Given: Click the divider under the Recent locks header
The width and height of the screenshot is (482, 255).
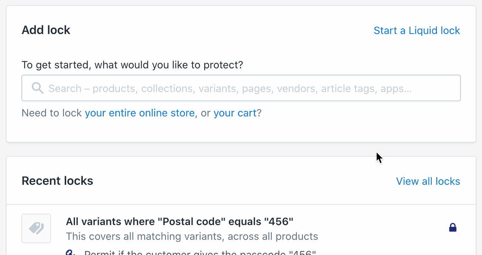Looking at the screenshot, I should coord(241,204).
